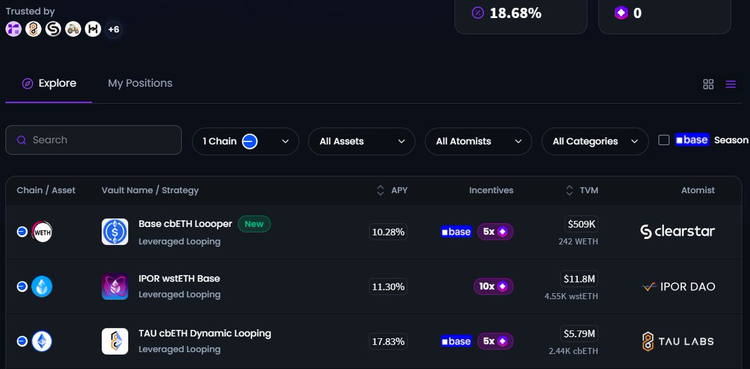Click the New badge on Base cbETH Loooper
750x369 pixels.
tap(254, 224)
